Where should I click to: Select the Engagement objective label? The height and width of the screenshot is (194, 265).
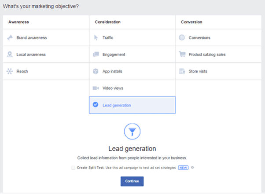click(114, 55)
